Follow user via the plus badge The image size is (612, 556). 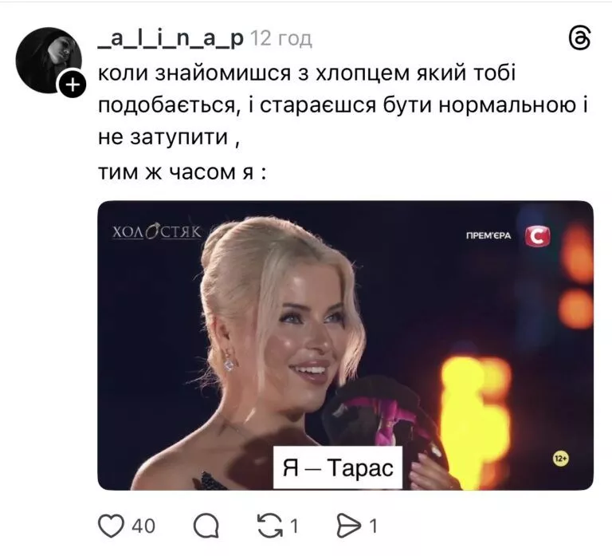[x=73, y=85]
